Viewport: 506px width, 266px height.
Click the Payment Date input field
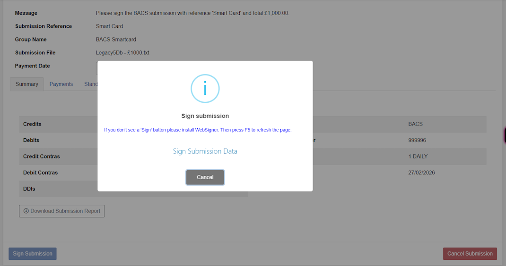96,67
